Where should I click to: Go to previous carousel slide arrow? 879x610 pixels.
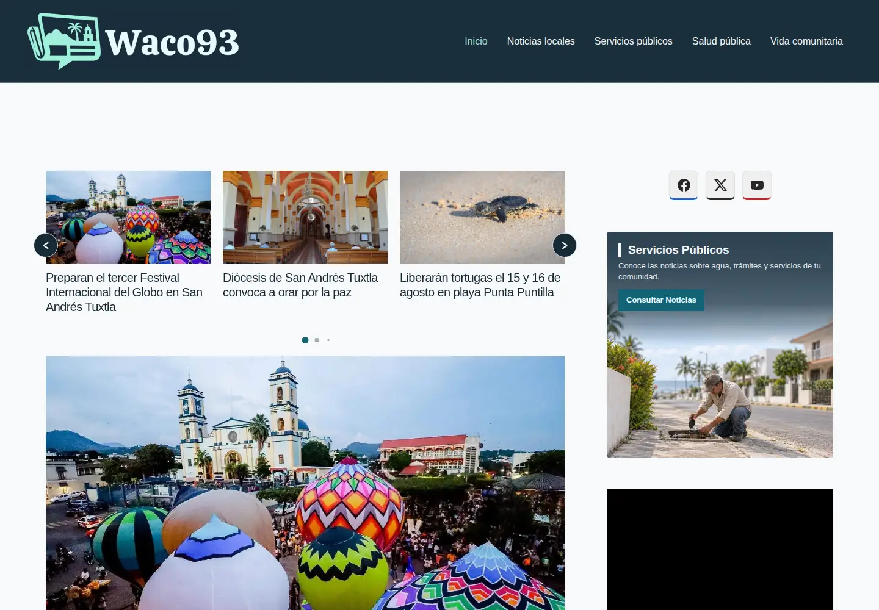click(46, 245)
